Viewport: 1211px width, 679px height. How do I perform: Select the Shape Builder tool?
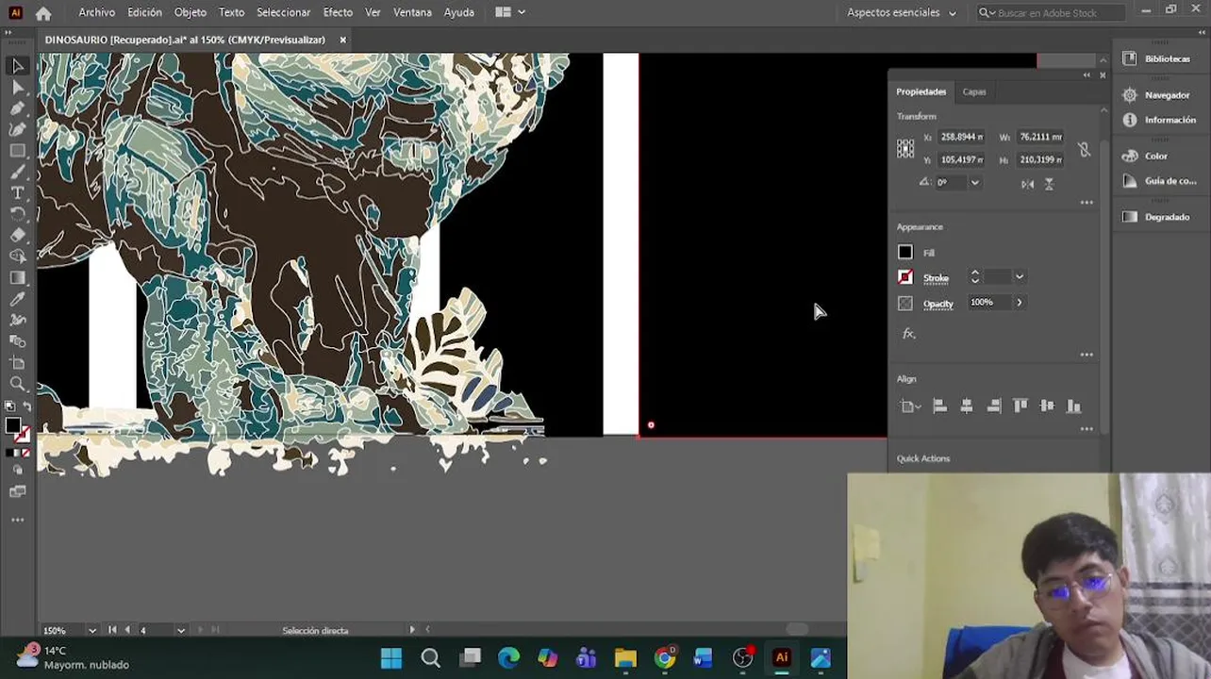tap(17, 256)
